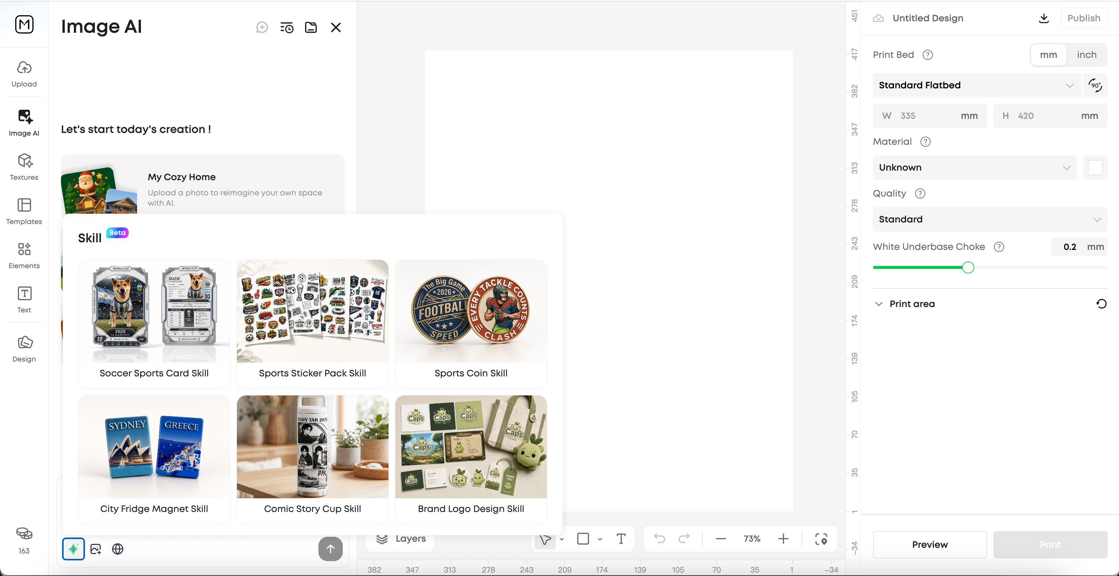Switch units to mm
The width and height of the screenshot is (1119, 576).
tap(1048, 55)
